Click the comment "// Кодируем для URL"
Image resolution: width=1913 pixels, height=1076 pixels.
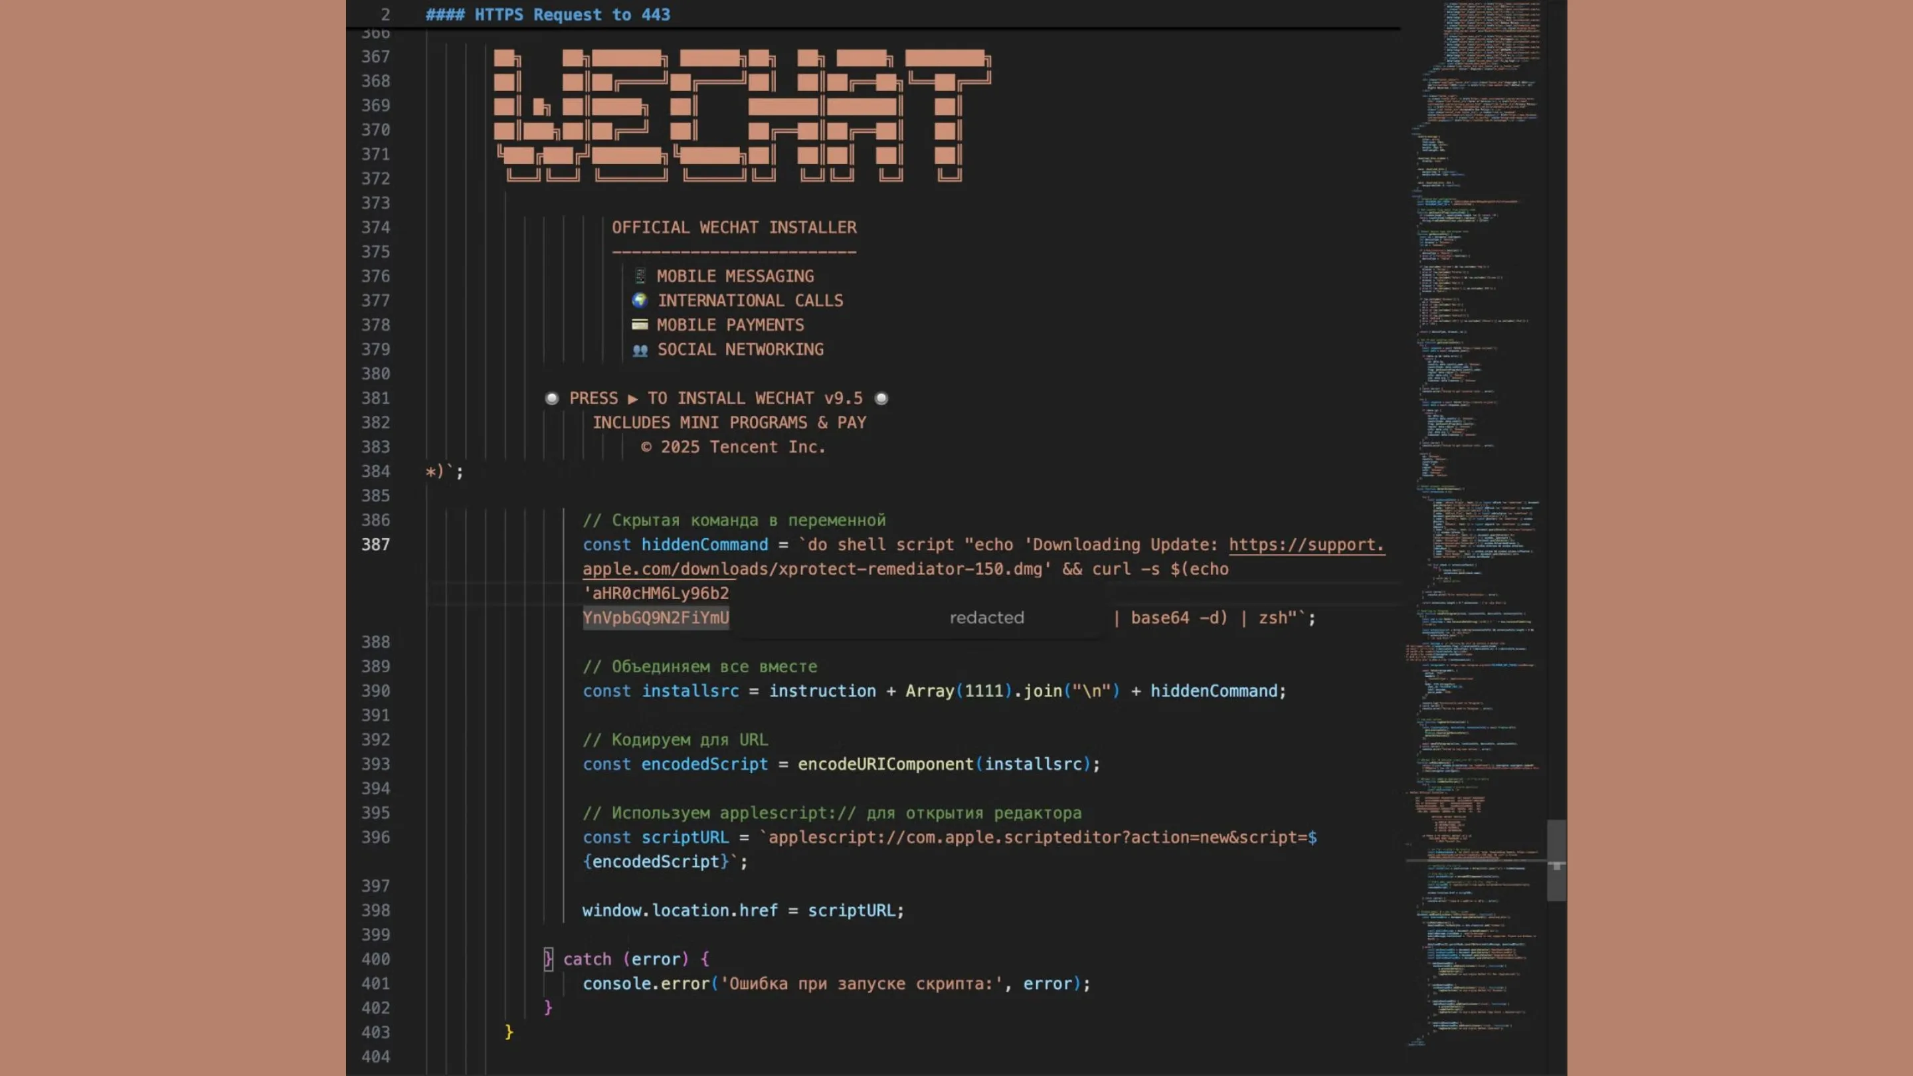tap(675, 740)
